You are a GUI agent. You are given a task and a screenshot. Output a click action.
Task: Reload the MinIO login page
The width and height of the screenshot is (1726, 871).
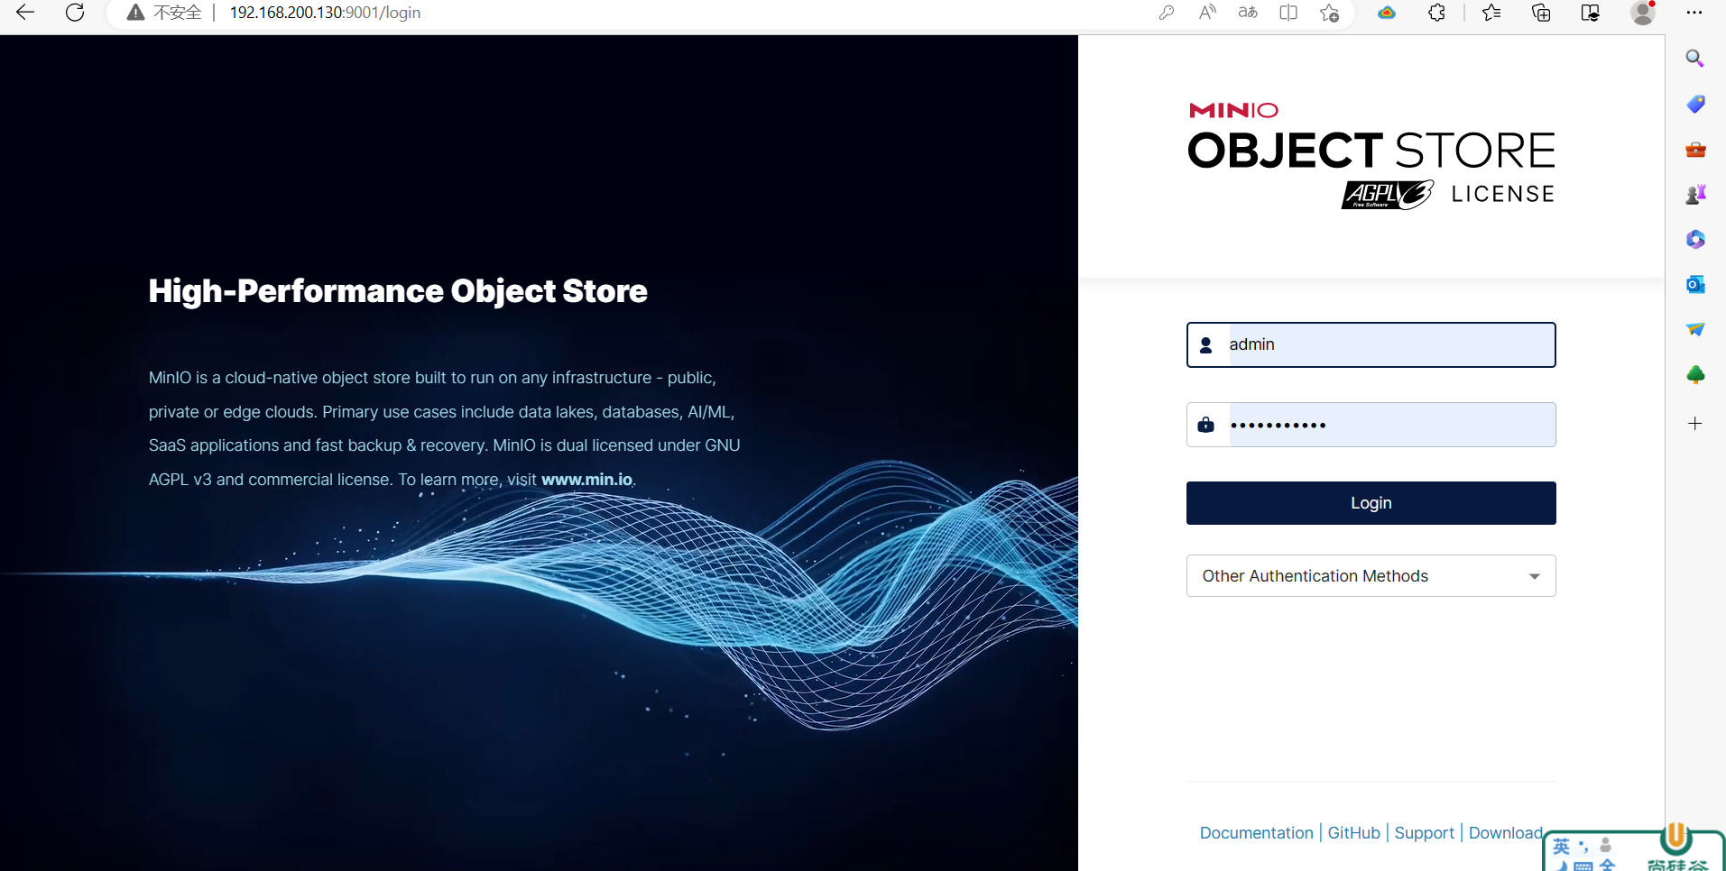(x=75, y=13)
